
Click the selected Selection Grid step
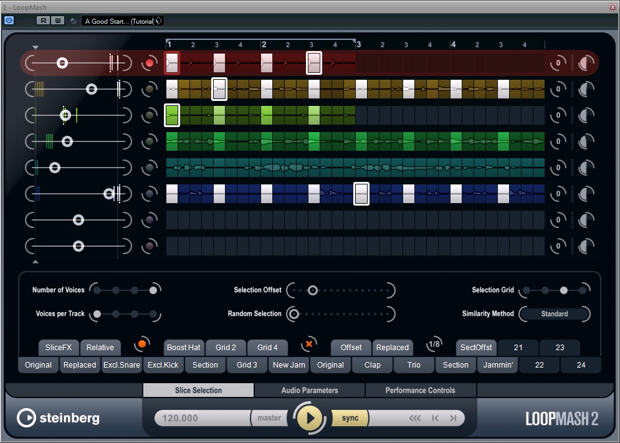pos(563,291)
